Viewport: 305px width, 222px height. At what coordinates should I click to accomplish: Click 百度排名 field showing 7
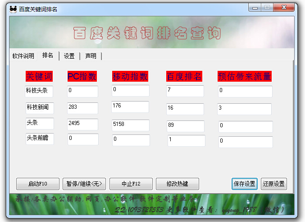tap(185, 91)
